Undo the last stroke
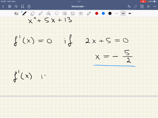The width and height of the screenshot is (158, 118). pyautogui.click(x=129, y=7)
